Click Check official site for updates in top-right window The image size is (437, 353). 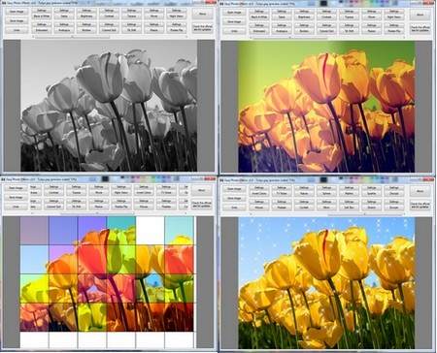[x=420, y=28]
